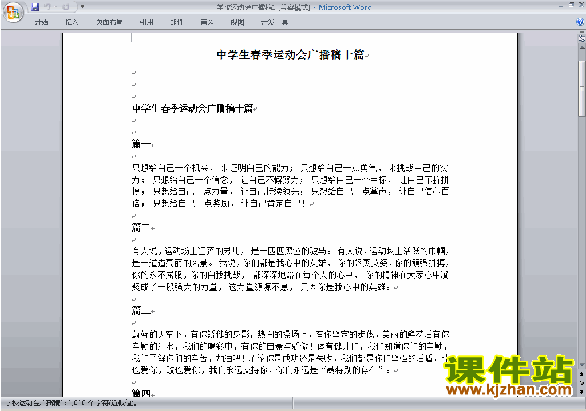Screen dimensions: 586x411
Task: Click the centered document title 中学生春季运动会广播稿十篇
Action: 290,54
